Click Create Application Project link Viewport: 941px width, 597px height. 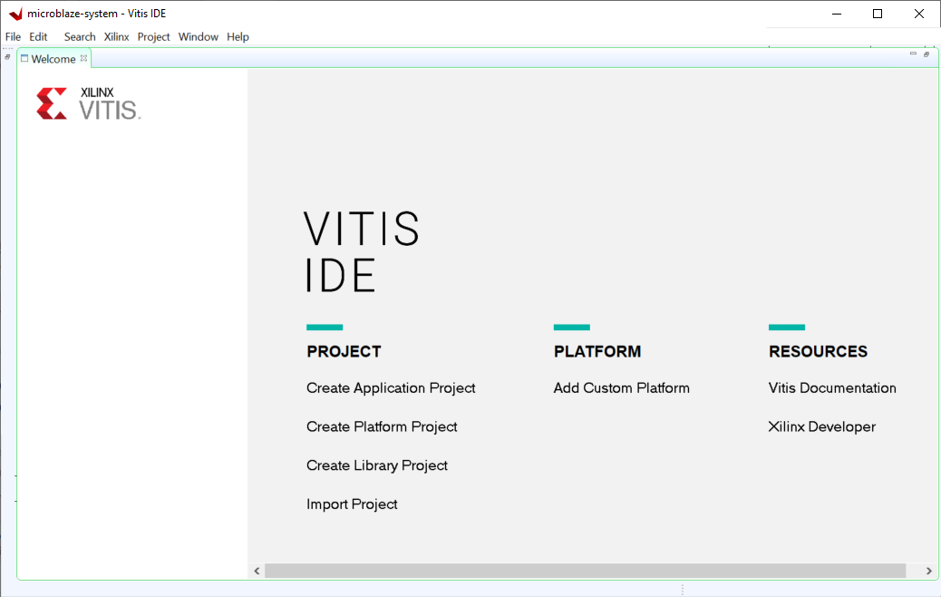pos(391,388)
